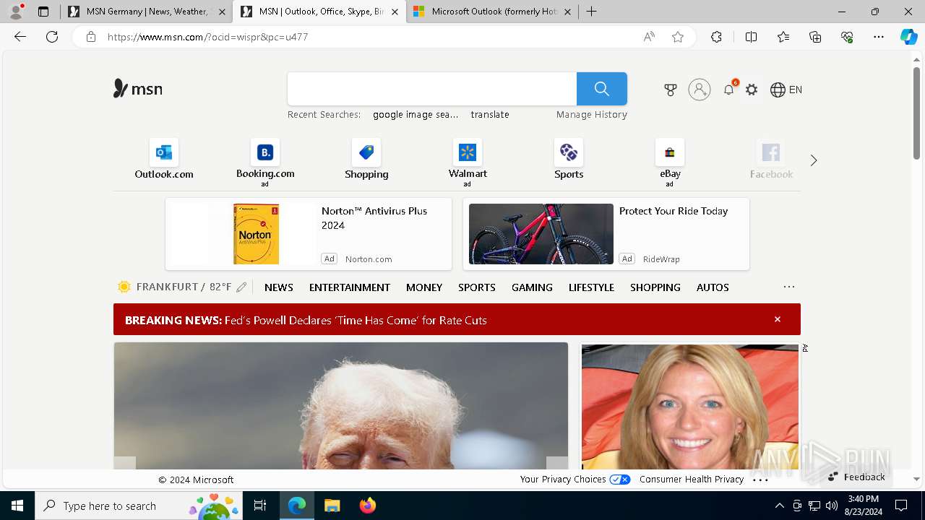Open Norton Antivirus Plus 2024 ad
The width and height of the screenshot is (925, 520).
click(309, 234)
